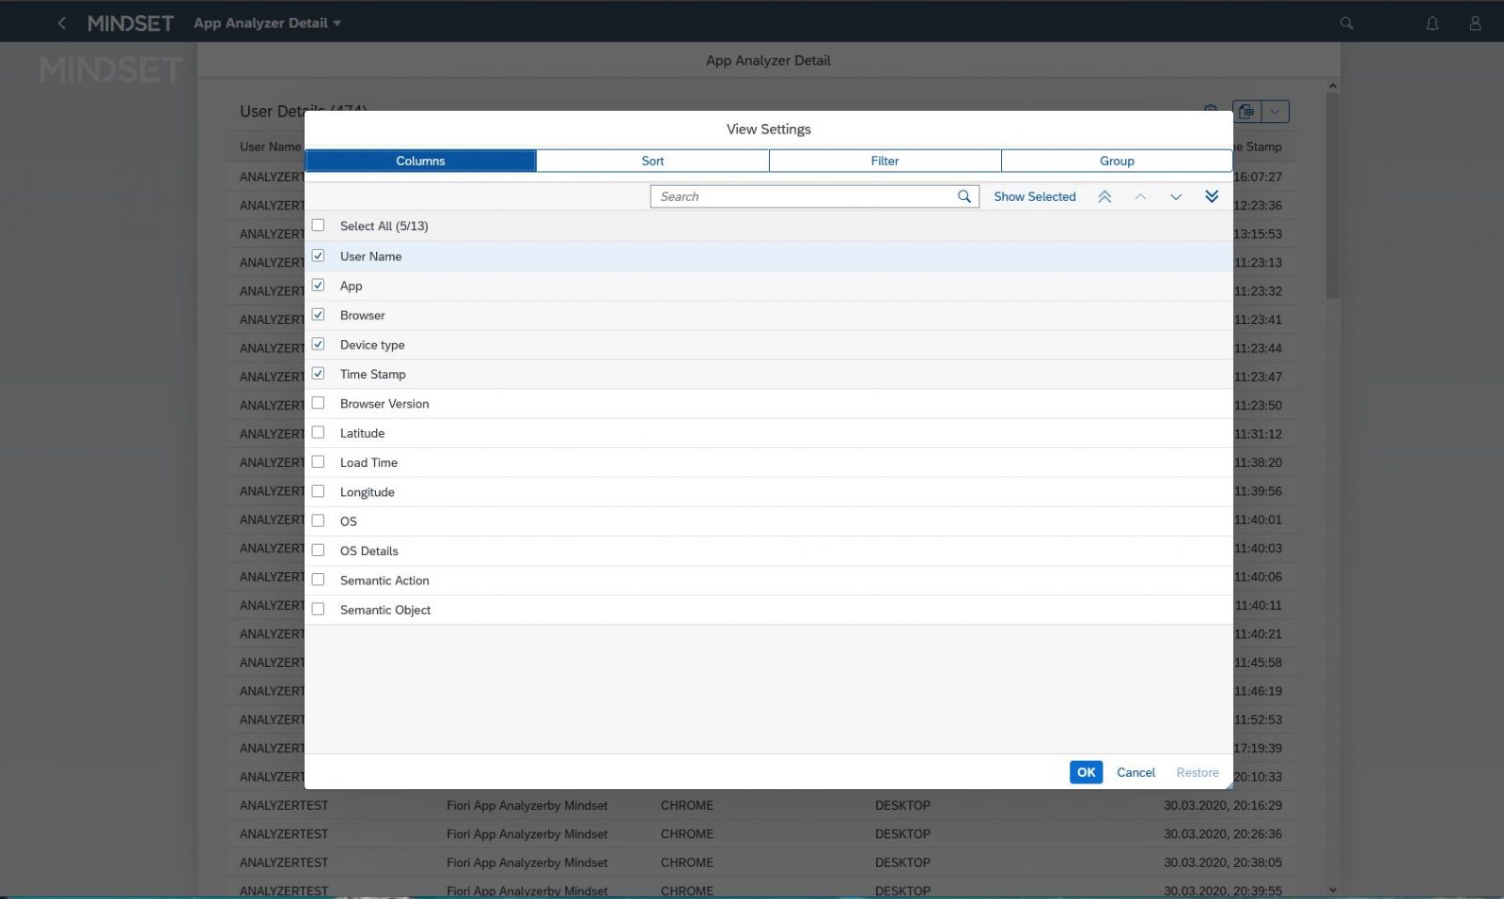Select the 30.03.2020, 20:38:05 timestamp cell
Viewport: 1504px width, 899px height.
pos(1222,862)
